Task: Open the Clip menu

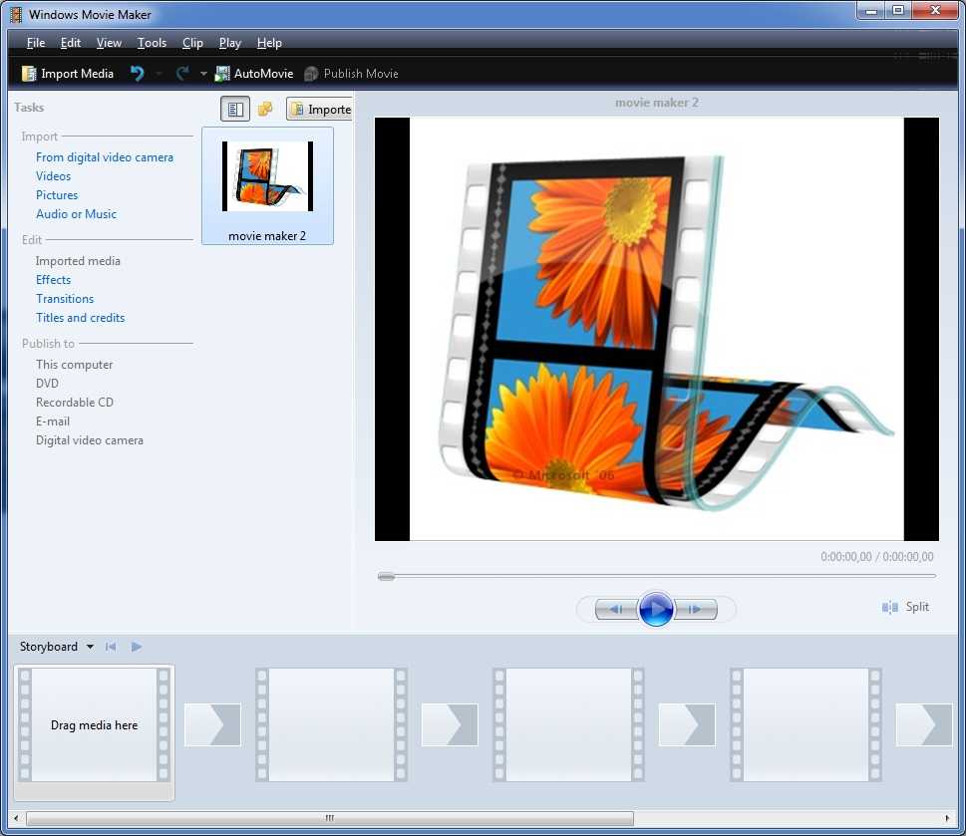Action: pyautogui.click(x=192, y=43)
